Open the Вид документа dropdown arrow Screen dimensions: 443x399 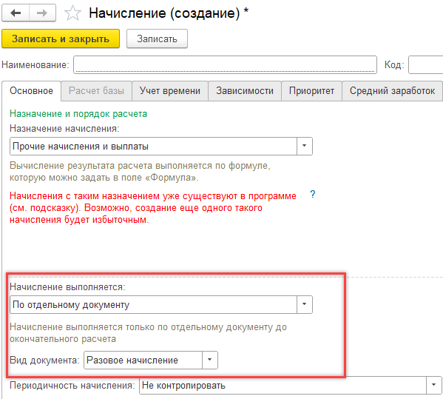point(209,360)
